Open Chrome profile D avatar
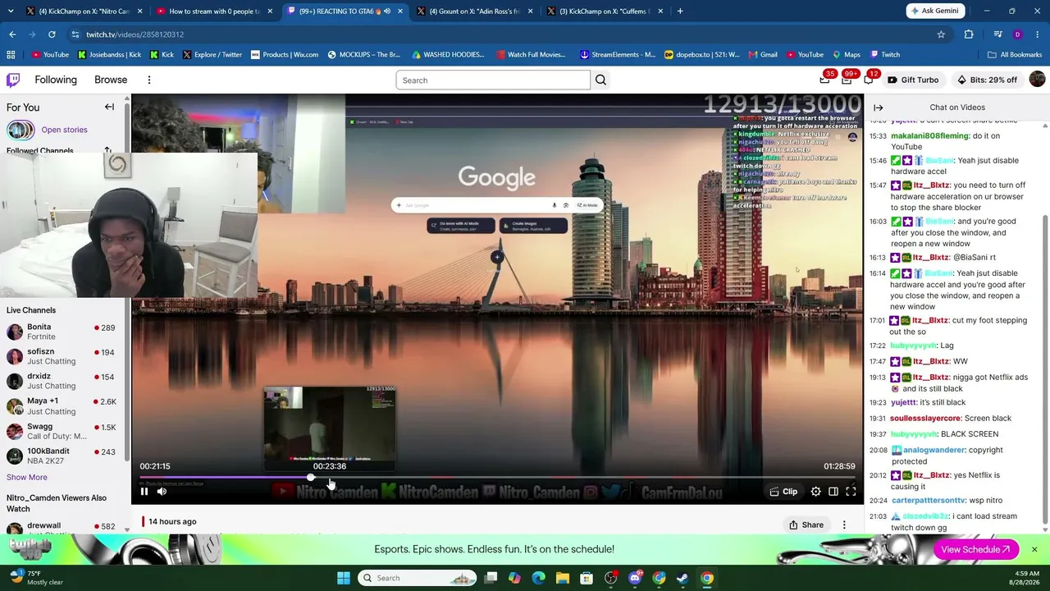1050x591 pixels. 1017,34
